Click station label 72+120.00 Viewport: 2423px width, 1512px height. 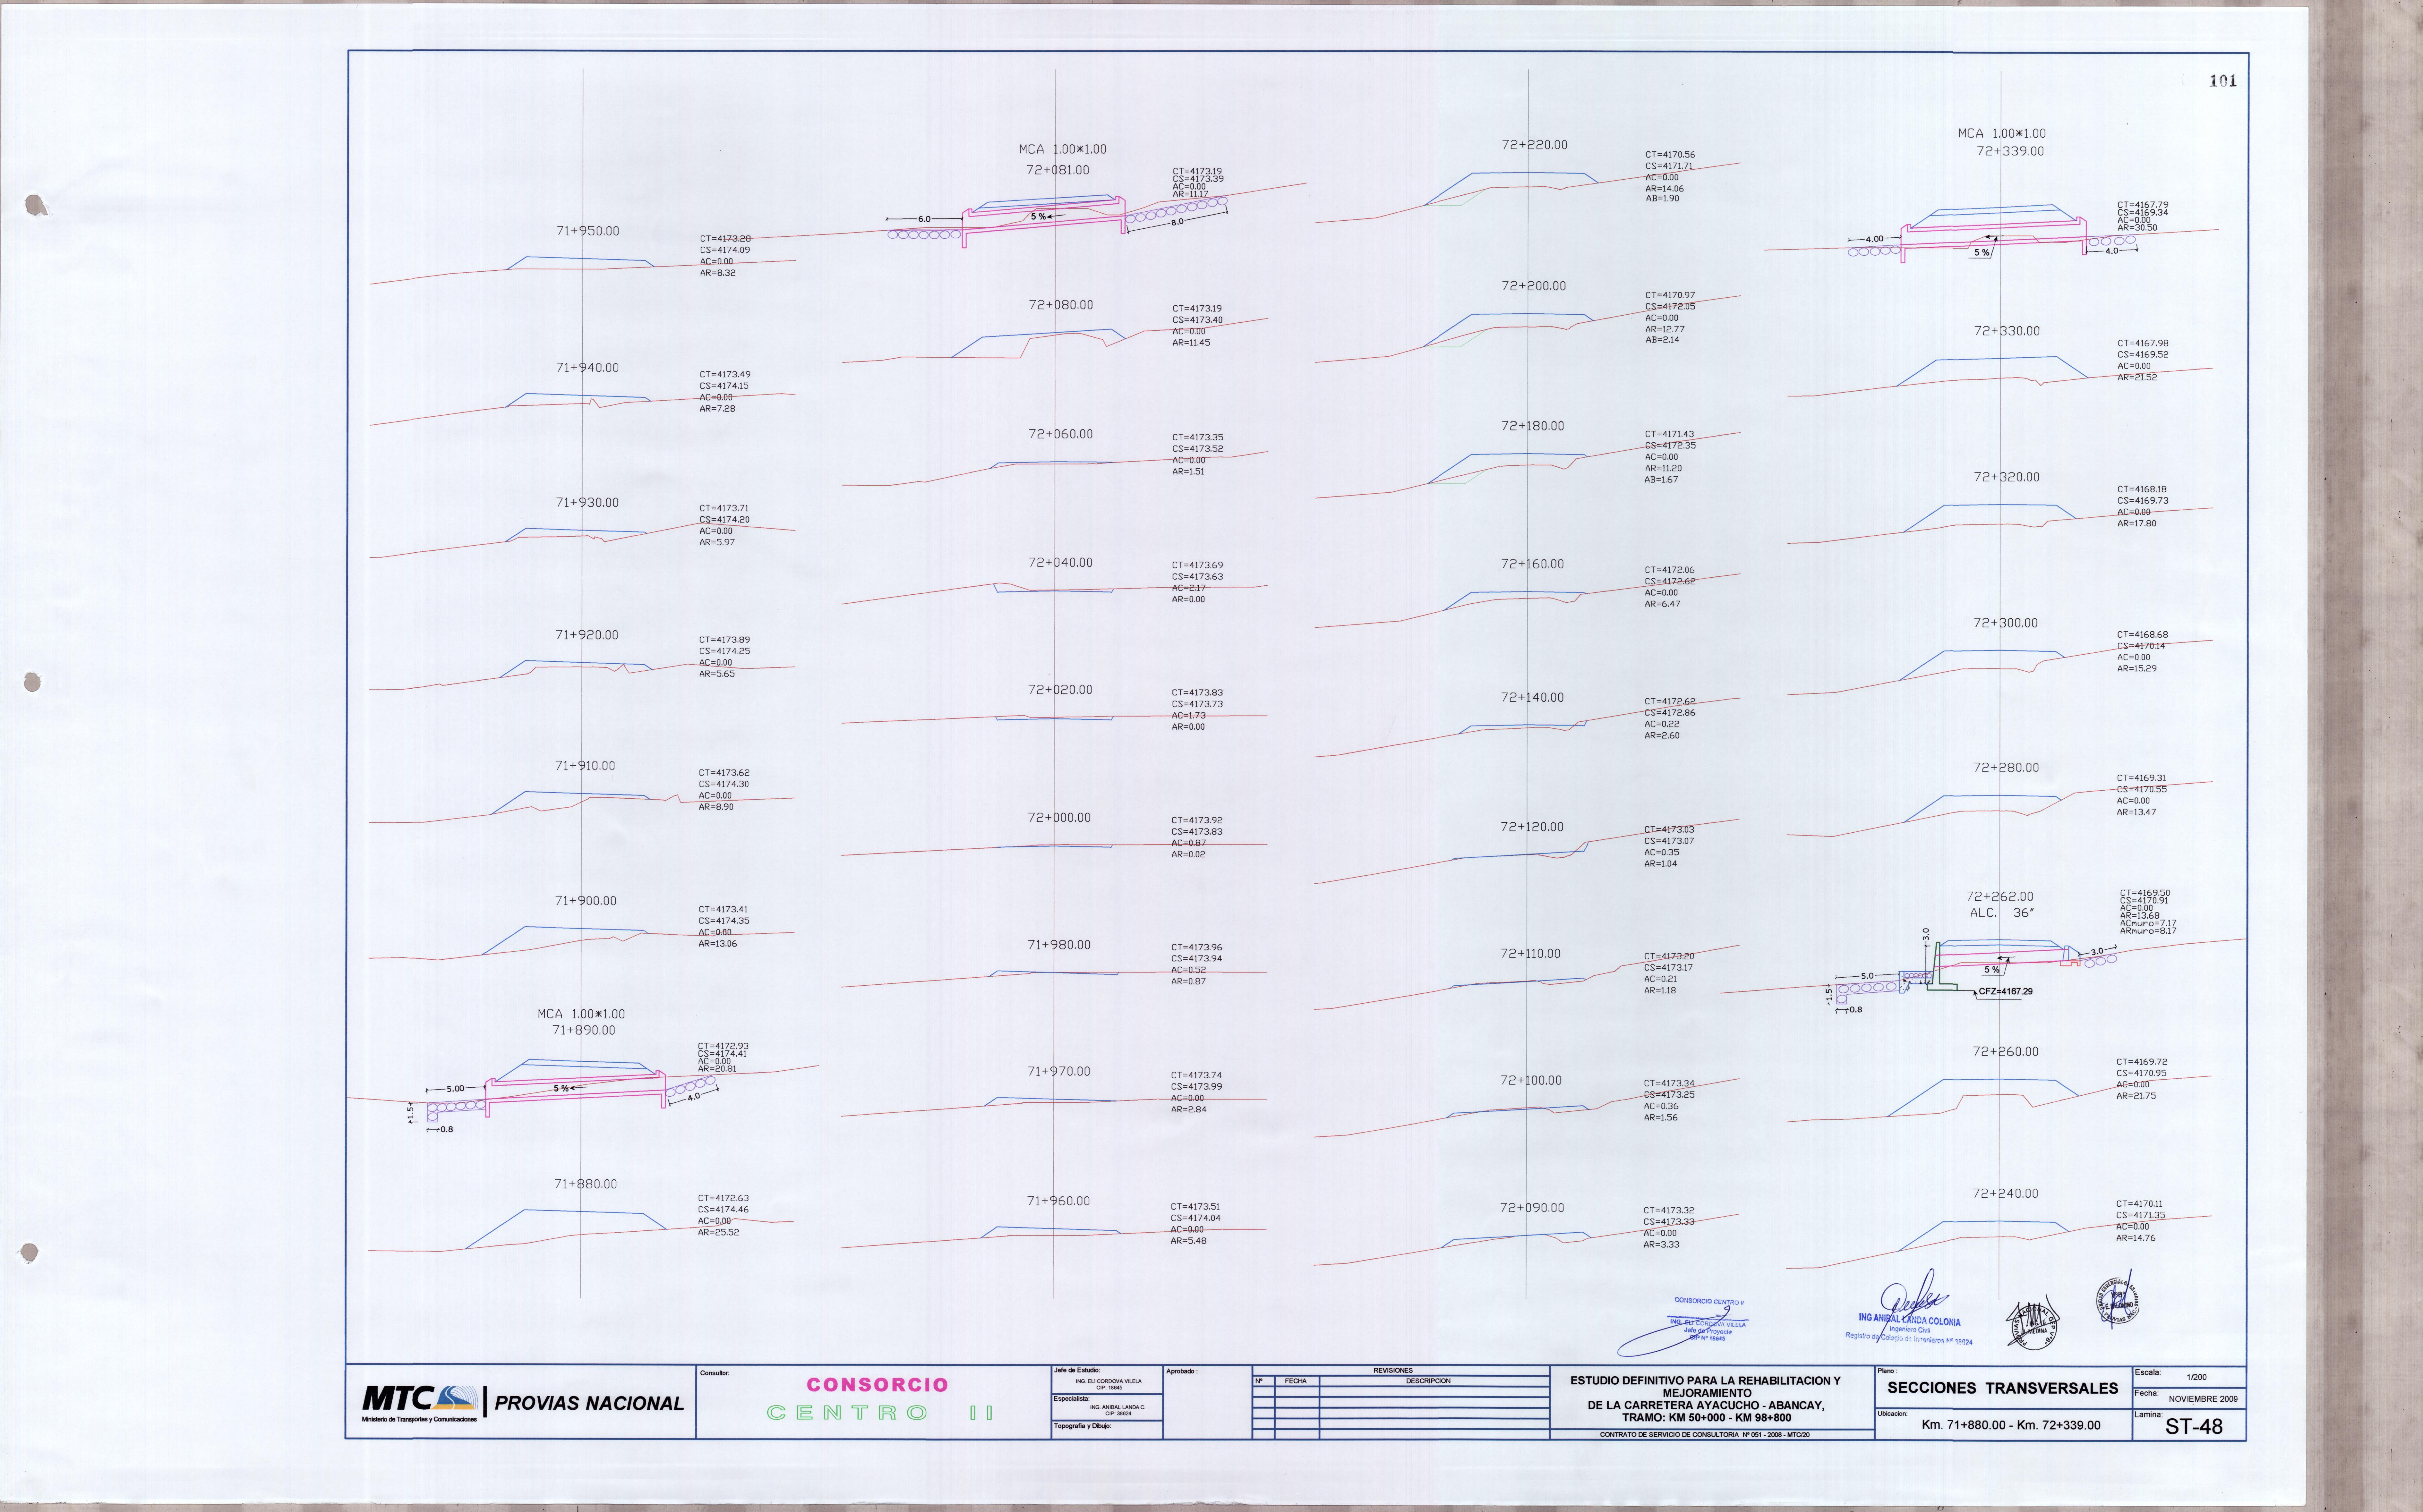[1532, 827]
